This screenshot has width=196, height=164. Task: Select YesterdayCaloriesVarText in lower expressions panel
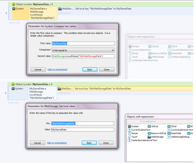[142, 140]
